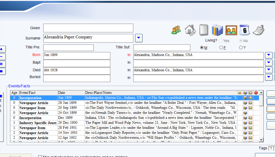Open source citation for Jun 1899 Incorporation row

click(x=245, y=98)
